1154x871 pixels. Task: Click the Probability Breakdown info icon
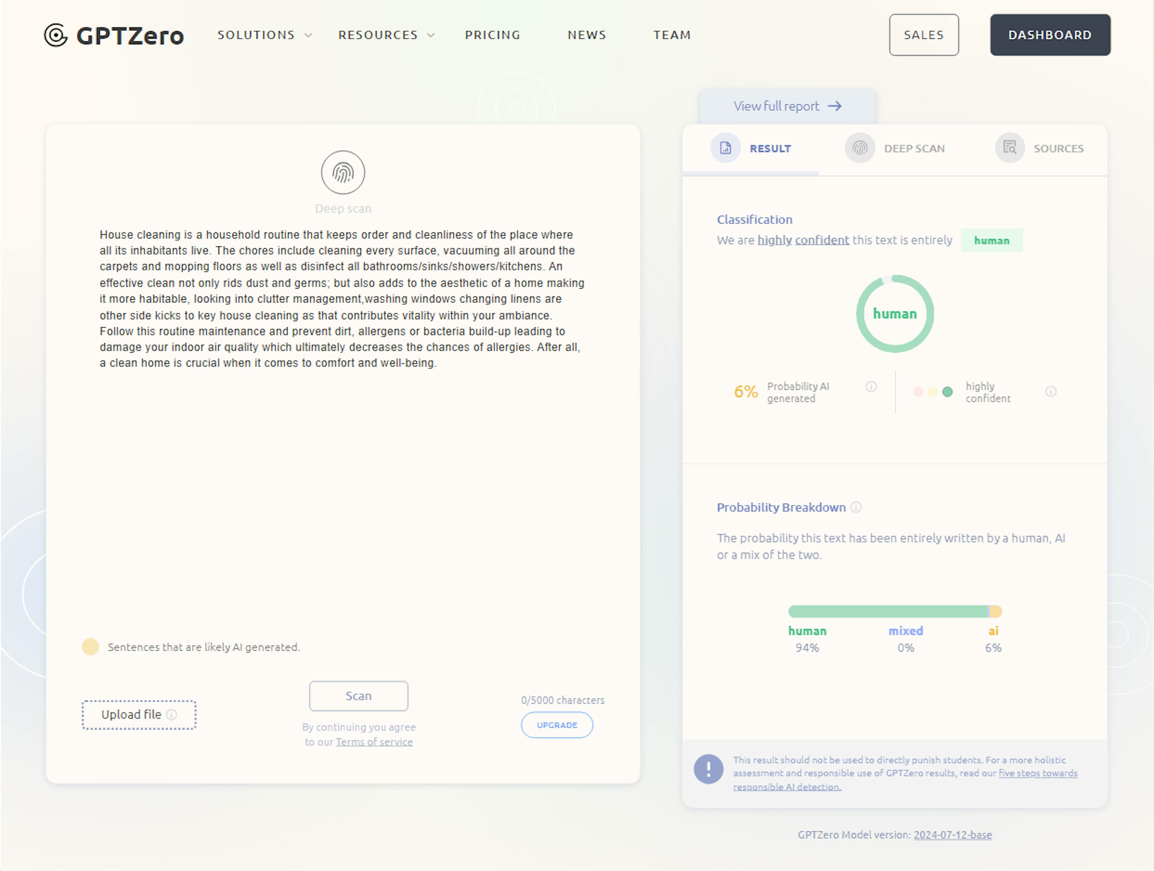(856, 507)
